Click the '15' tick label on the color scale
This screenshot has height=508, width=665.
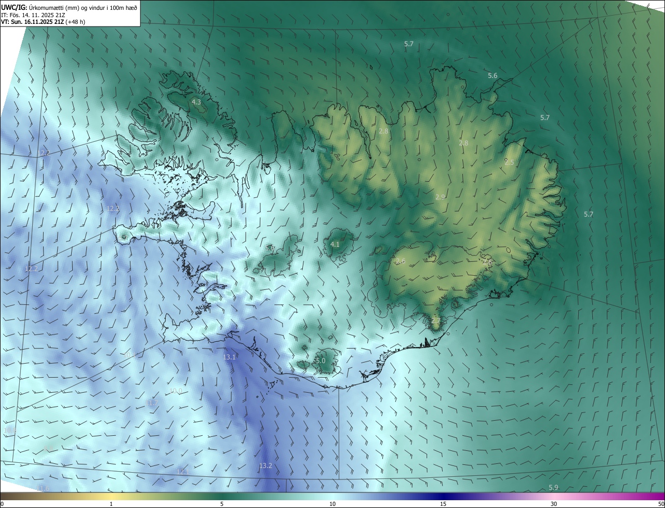click(x=443, y=504)
